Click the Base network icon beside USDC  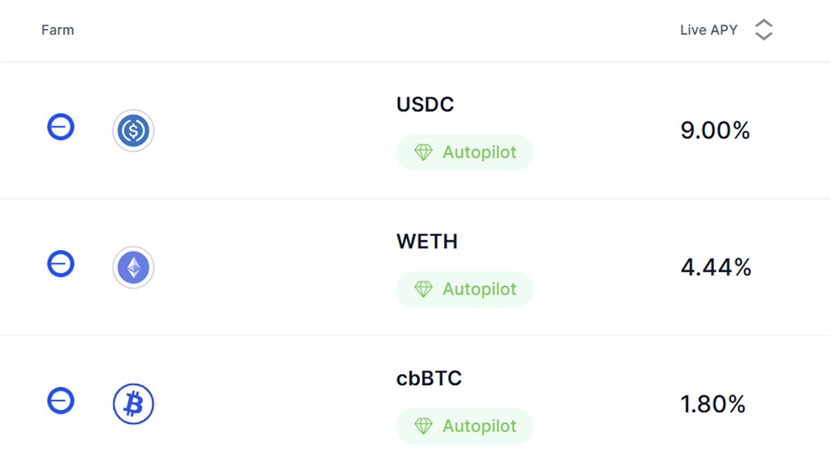[x=60, y=127]
